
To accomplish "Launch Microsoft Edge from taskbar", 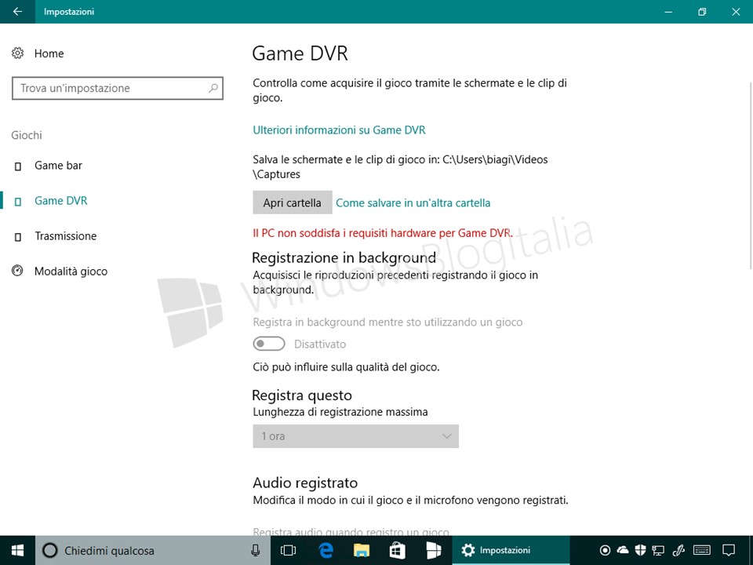I will [326, 551].
